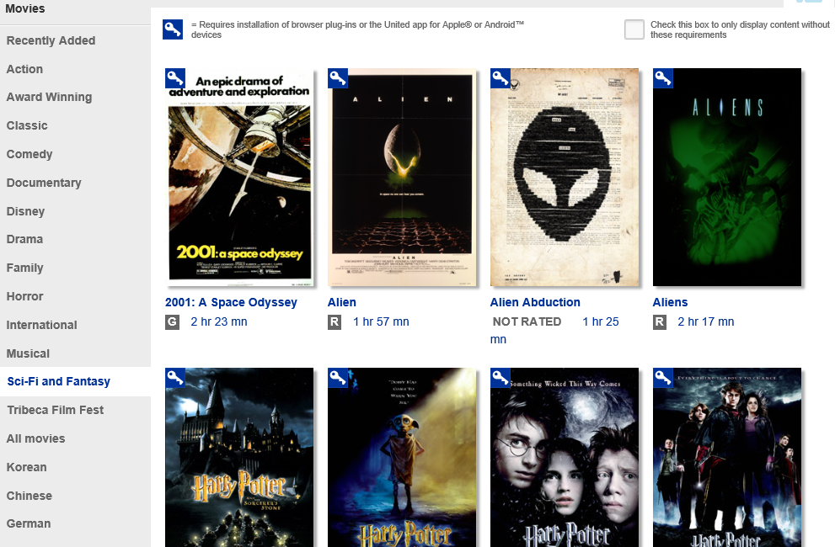Image resolution: width=835 pixels, height=547 pixels.
Task: Check the box to hide plug-in required content
Action: tap(634, 29)
